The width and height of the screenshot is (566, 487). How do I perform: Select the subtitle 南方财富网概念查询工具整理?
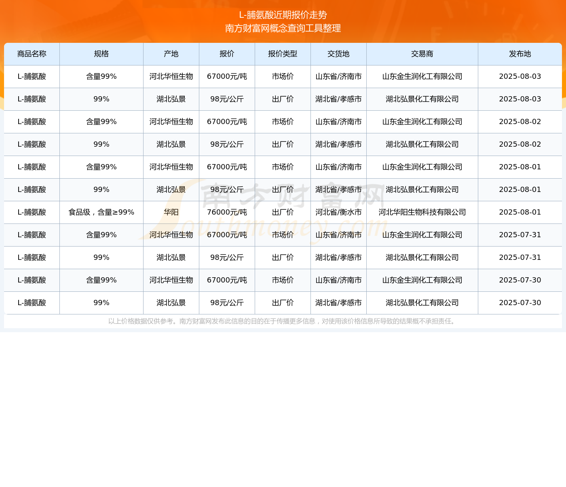tap(283, 28)
